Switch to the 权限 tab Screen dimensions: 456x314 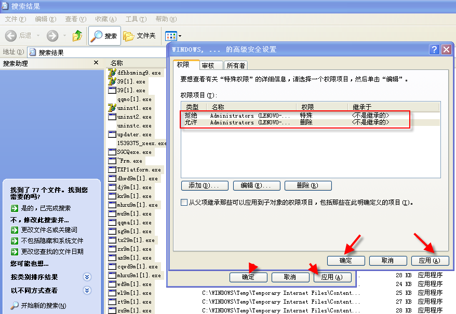(186, 65)
